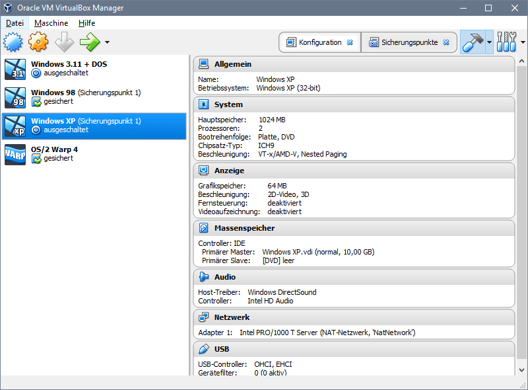Maximize the VirtualBox Manager window

488,8
